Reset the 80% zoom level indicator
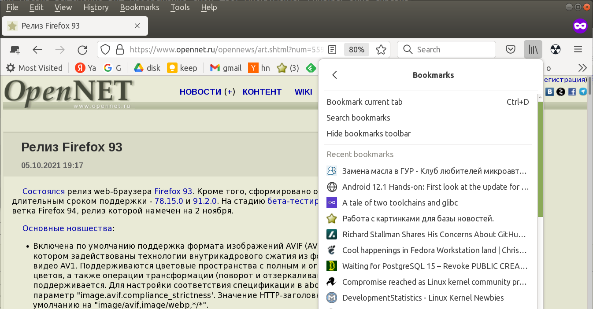This screenshot has height=309, width=593. (x=356, y=49)
